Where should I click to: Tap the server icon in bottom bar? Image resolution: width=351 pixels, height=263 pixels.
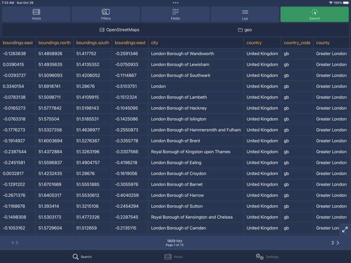(168, 256)
